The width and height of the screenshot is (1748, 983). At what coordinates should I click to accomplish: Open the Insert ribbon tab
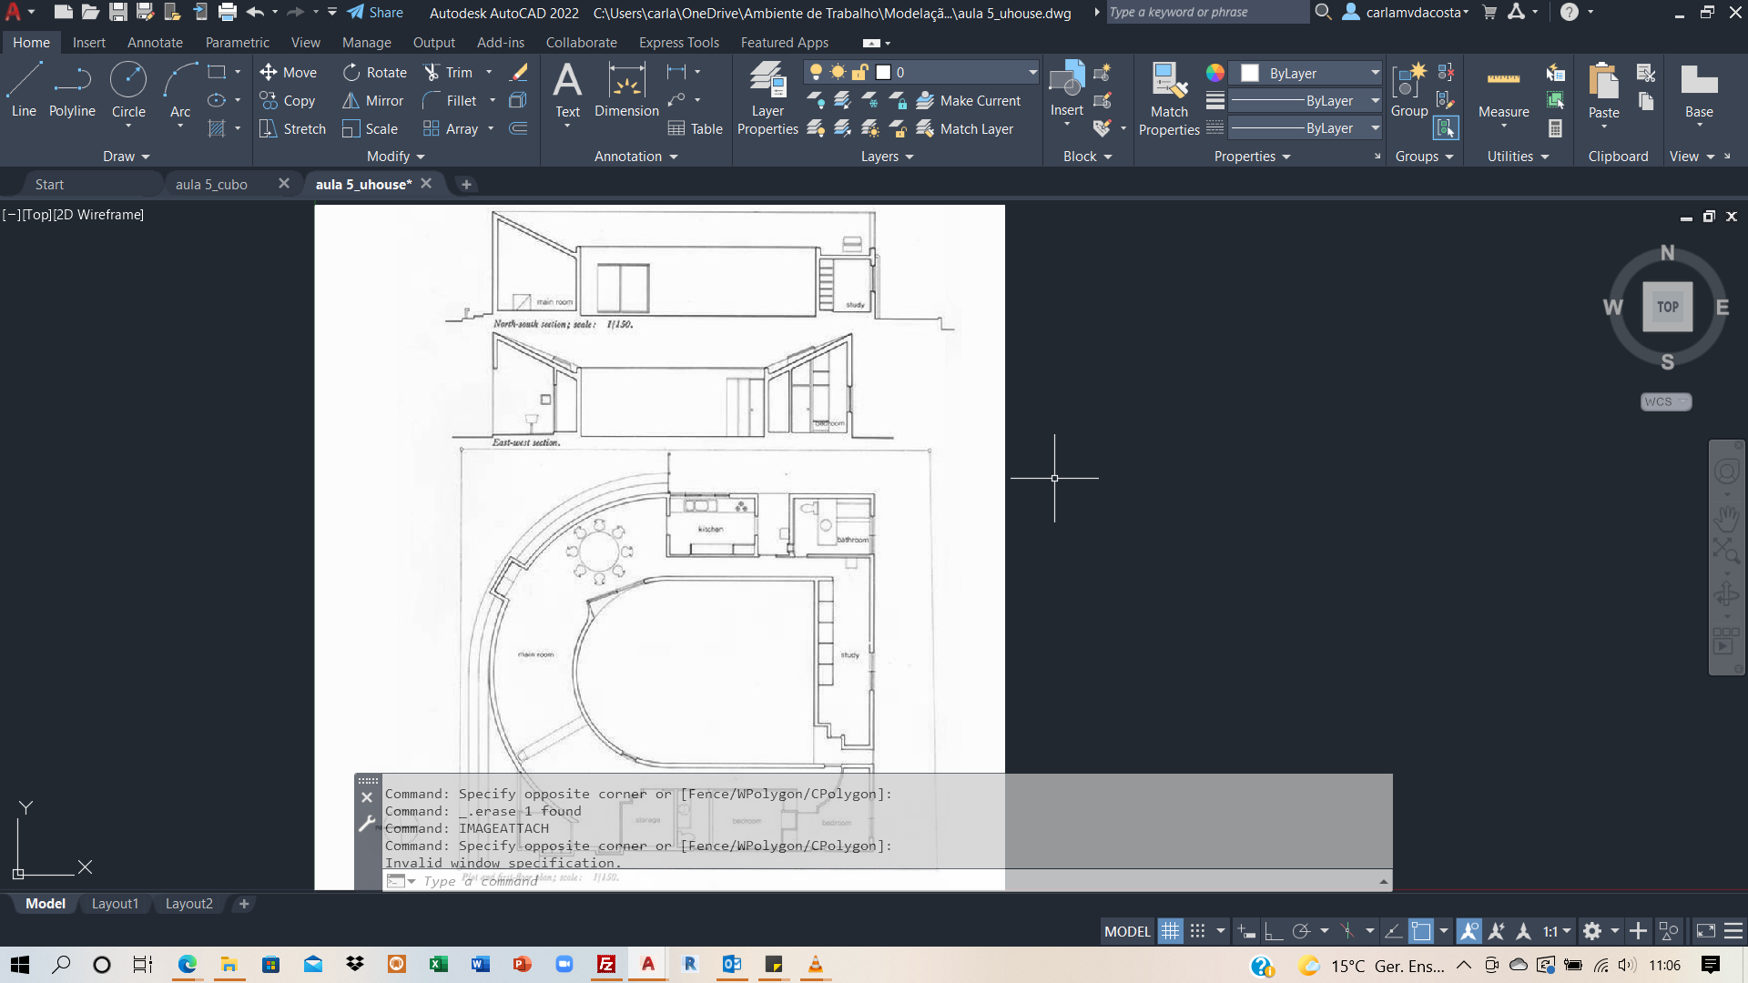89,42
